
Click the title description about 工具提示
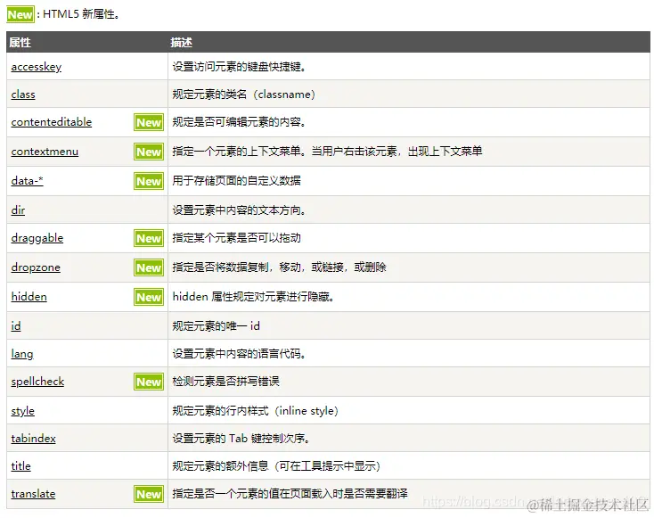(277, 466)
